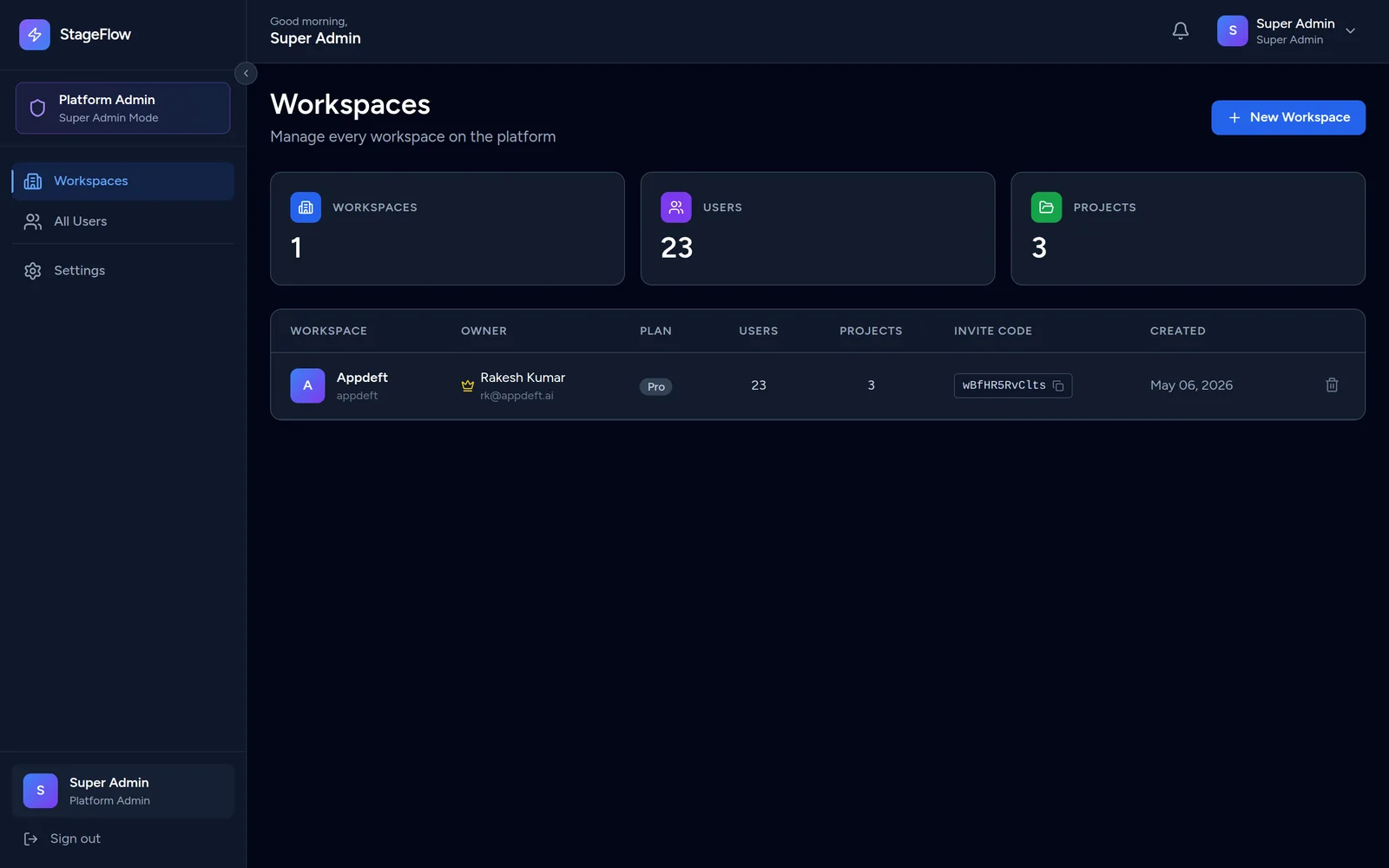1389x868 pixels.
Task: Click the All Users people icon
Action: coord(33,222)
